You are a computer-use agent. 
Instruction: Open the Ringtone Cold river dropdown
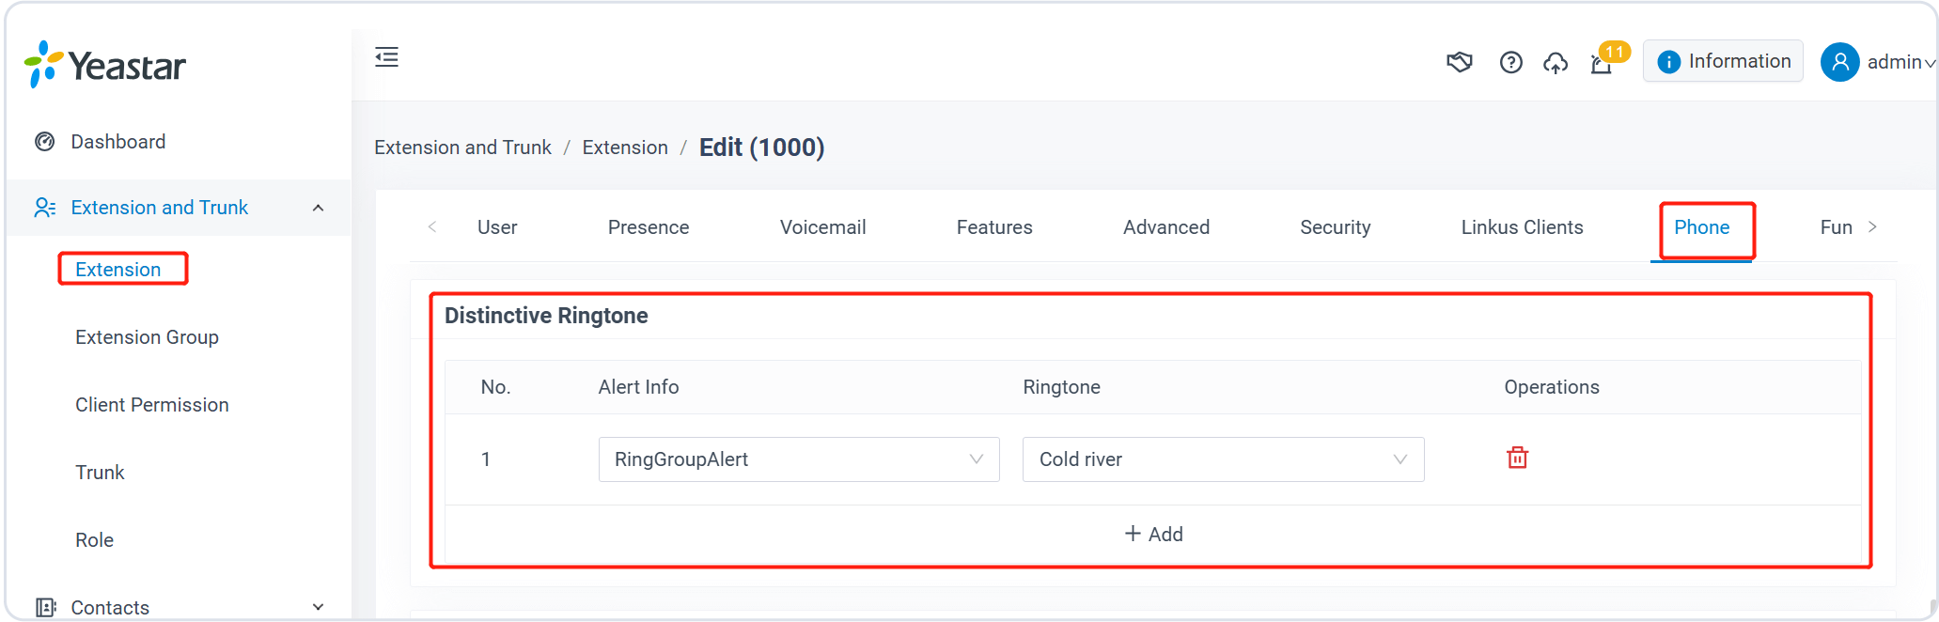[x=1223, y=459]
